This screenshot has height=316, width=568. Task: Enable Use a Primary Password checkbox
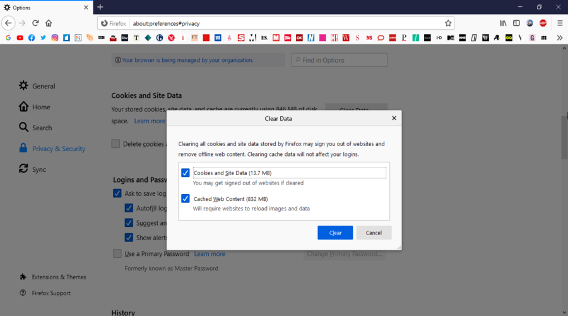point(117,253)
